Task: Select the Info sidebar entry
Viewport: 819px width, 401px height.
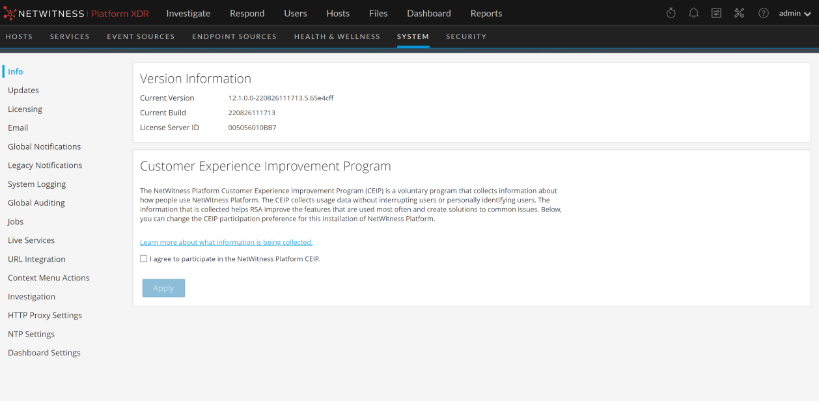Action: (x=14, y=71)
